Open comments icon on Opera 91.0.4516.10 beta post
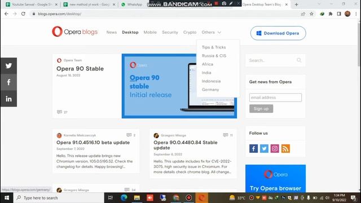The height and width of the screenshot is (203, 361). click(129, 135)
